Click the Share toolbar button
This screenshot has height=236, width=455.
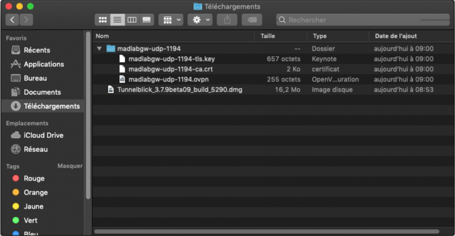point(227,19)
